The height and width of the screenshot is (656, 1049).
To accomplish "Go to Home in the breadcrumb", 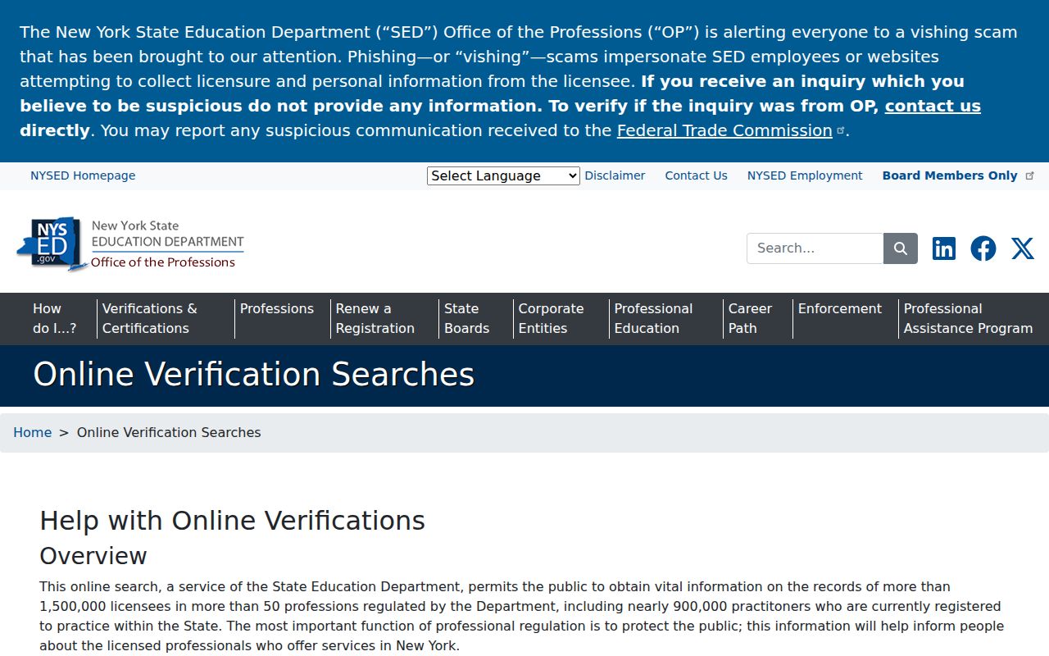I will point(32,432).
